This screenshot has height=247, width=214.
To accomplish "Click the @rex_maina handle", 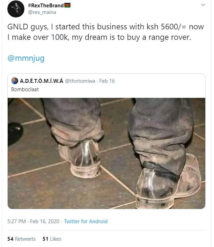I will click(42, 12).
